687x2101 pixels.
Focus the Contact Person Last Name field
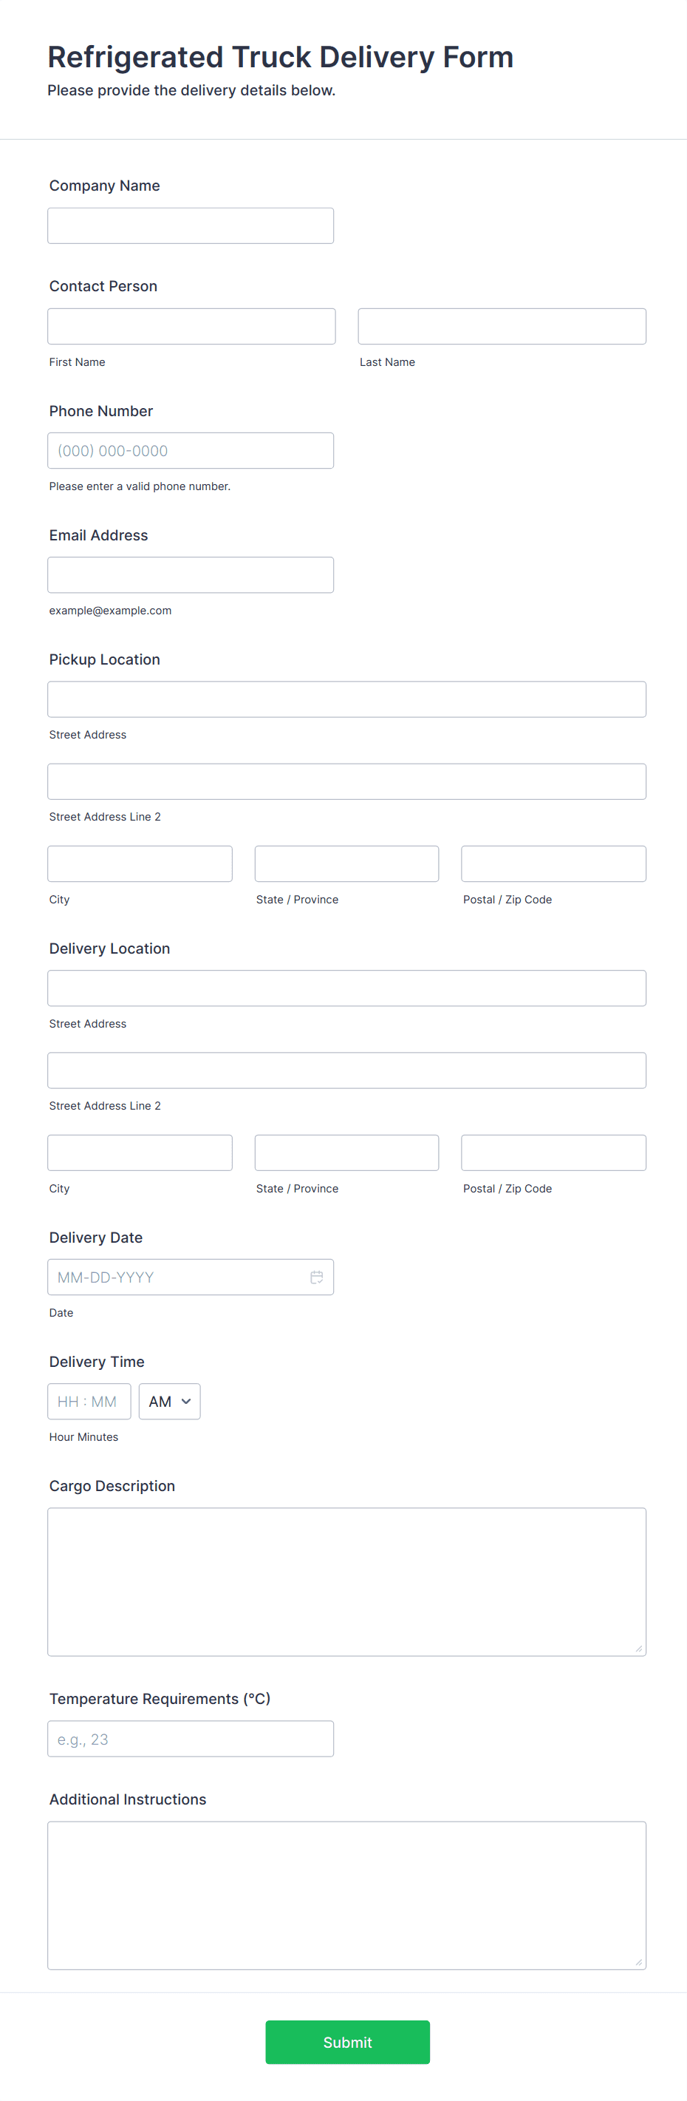click(x=501, y=326)
